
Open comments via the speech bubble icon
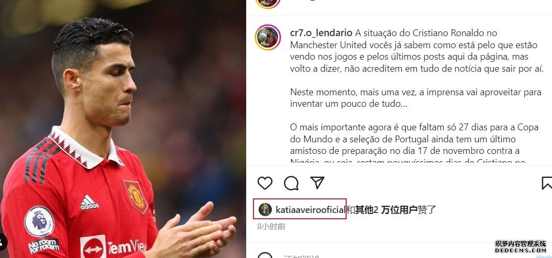(291, 183)
